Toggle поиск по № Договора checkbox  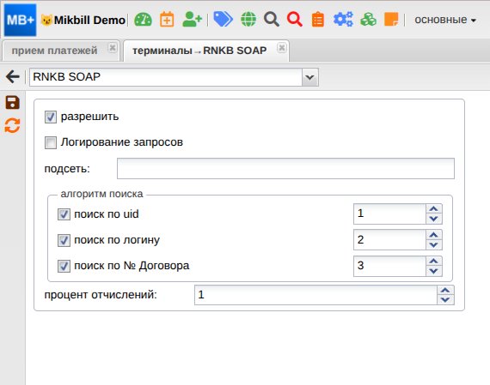click(x=64, y=266)
